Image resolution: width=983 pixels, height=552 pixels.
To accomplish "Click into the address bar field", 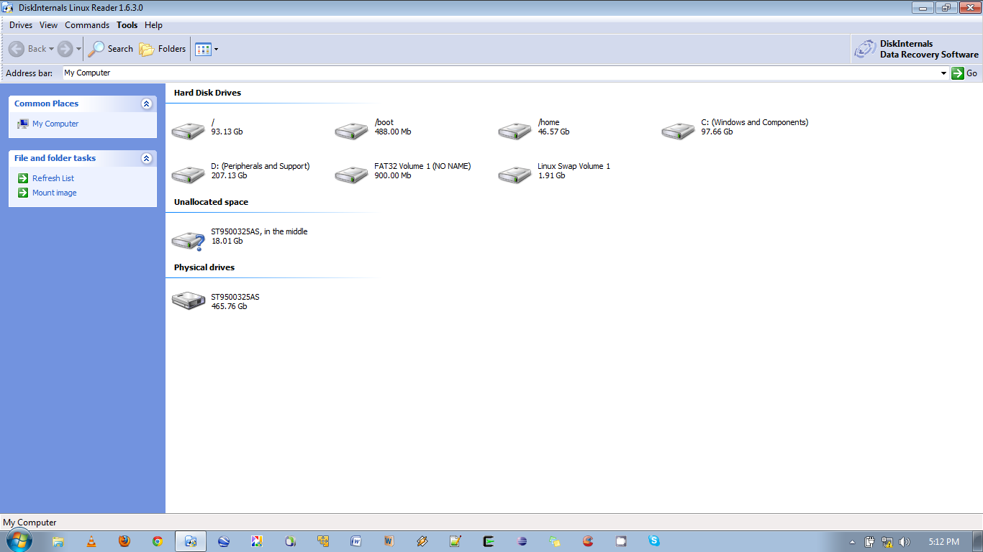I will point(500,73).
